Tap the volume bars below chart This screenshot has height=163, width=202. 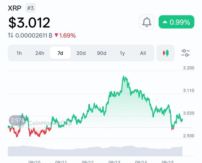[x=95, y=151]
